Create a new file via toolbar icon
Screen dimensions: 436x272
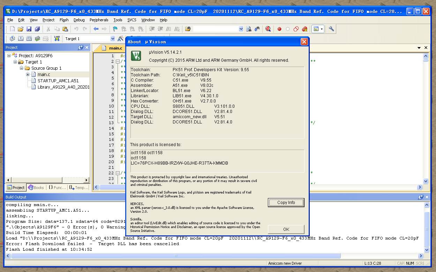[x=12, y=29]
